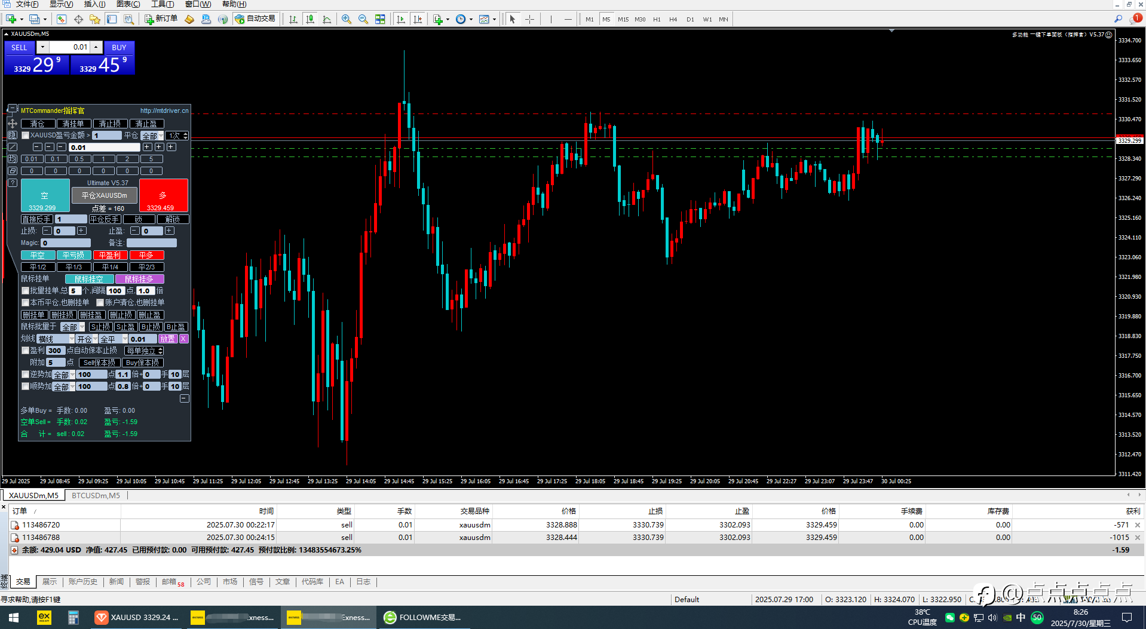Click the question mark help icon in MTCommander
The width and height of the screenshot is (1146, 629).
[x=13, y=183]
